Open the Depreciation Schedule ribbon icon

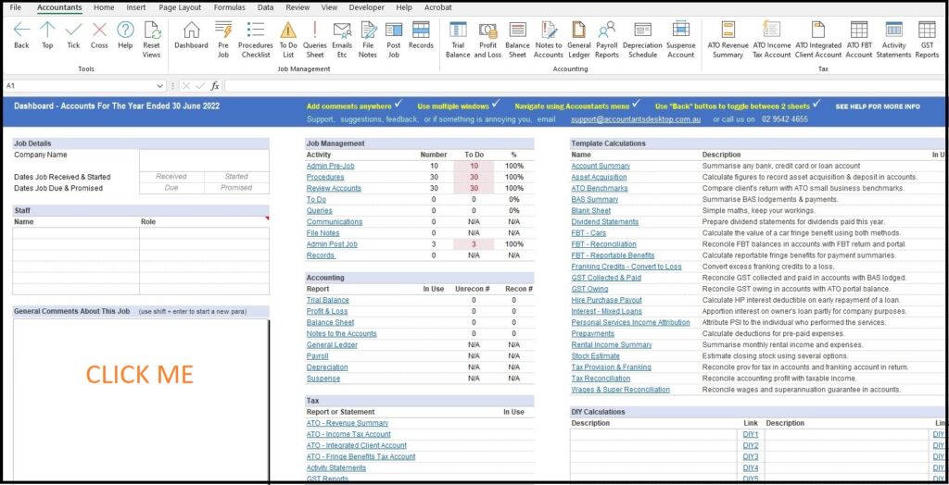[641, 31]
